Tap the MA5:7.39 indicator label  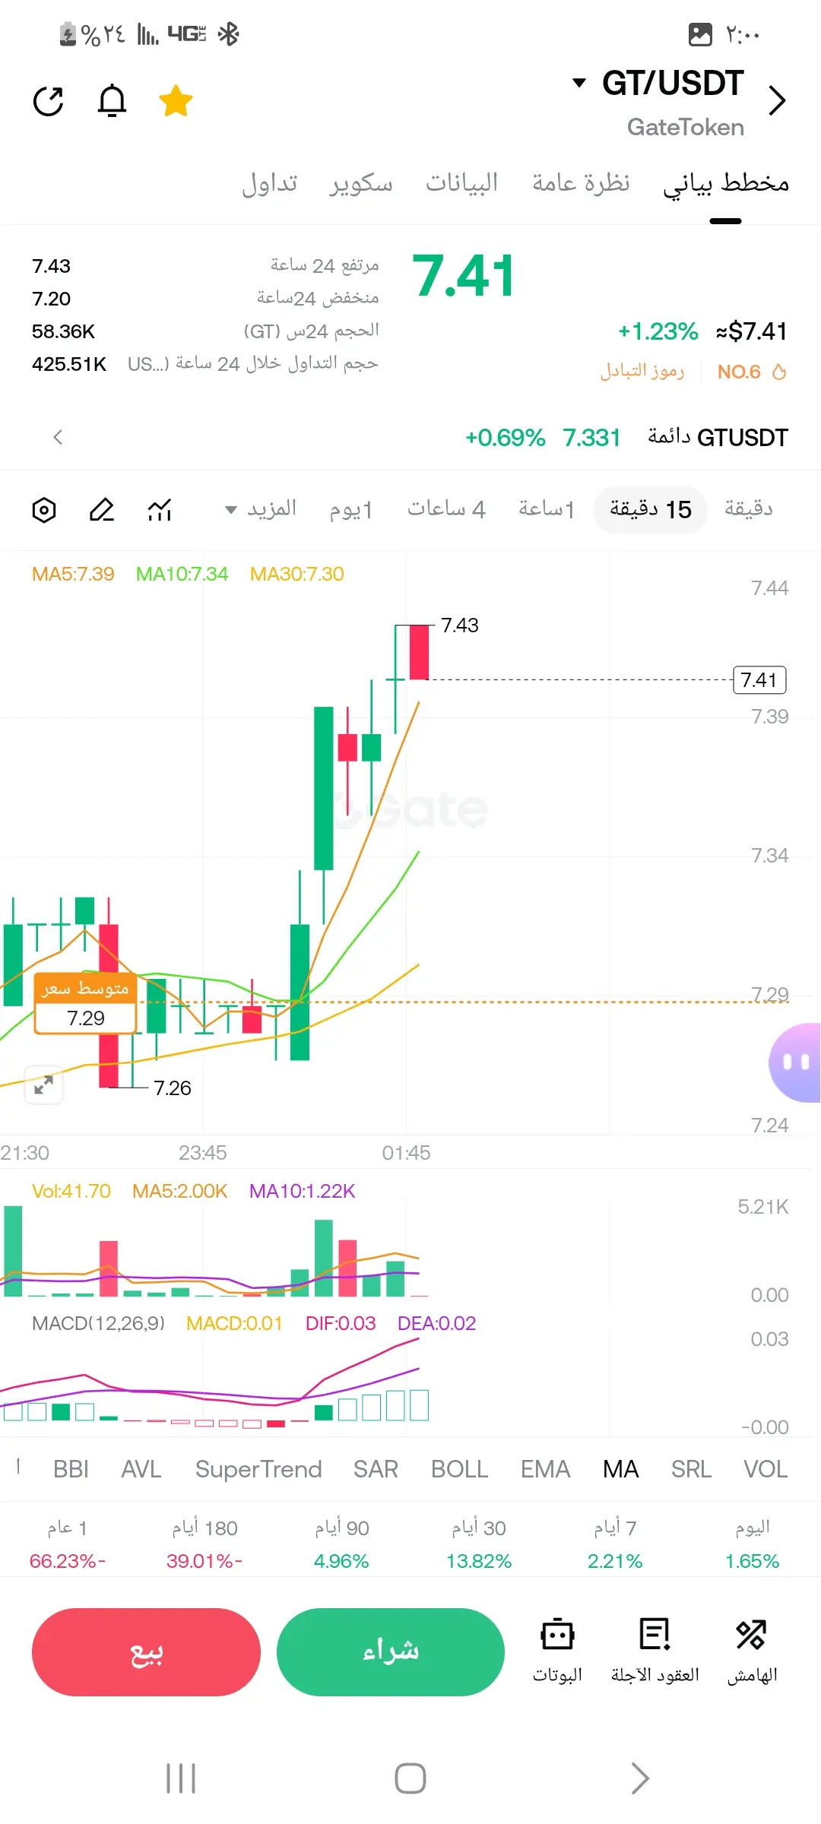73,574
